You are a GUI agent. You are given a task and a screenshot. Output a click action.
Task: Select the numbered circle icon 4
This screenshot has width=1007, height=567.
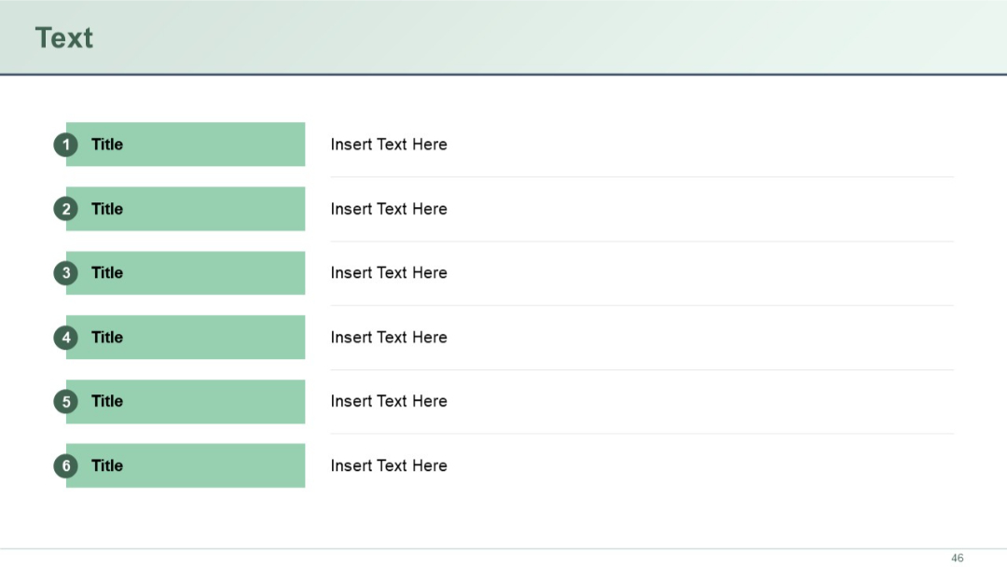65,337
